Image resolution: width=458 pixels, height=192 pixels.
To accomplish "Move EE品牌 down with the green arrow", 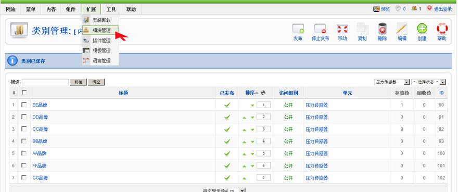I will click(x=252, y=106).
